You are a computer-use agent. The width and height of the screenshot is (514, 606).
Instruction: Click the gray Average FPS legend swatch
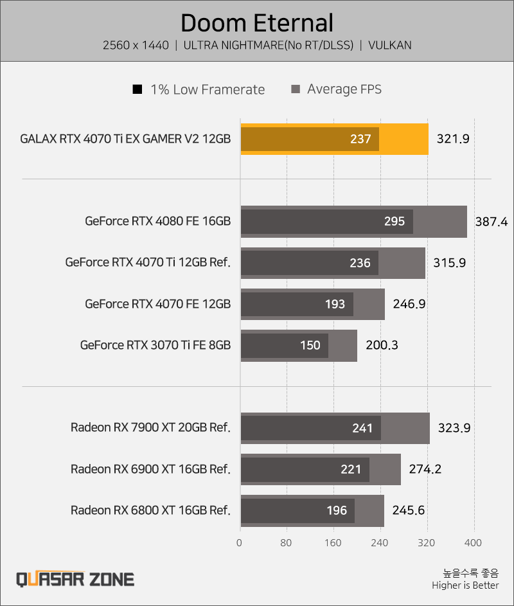pyautogui.click(x=296, y=89)
